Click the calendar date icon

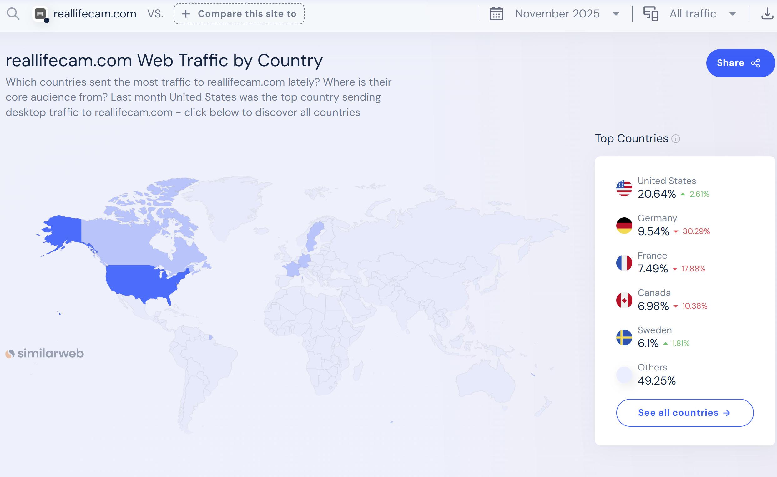pyautogui.click(x=496, y=14)
